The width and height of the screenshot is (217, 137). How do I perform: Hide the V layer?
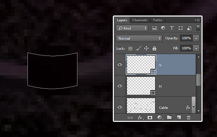click(120, 65)
